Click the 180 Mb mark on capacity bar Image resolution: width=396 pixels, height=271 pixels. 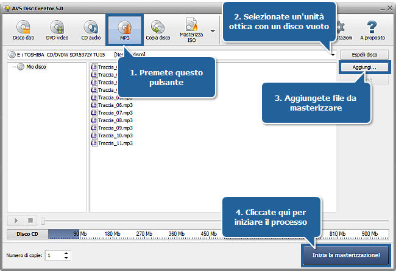click(x=112, y=234)
